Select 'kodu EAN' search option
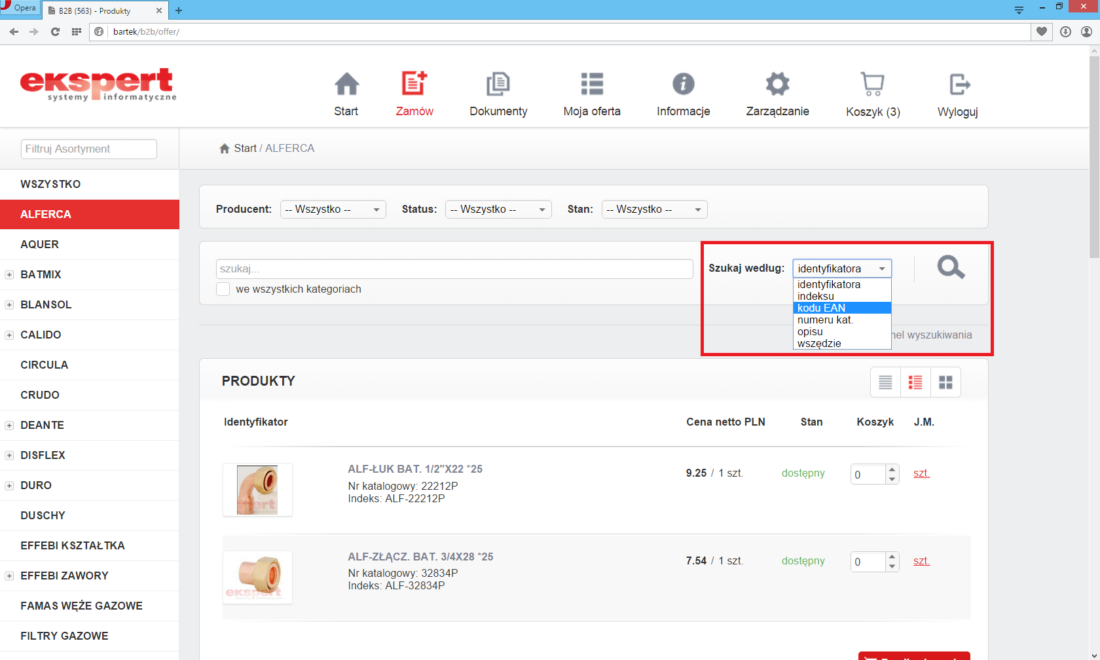The height and width of the screenshot is (660, 1100). click(x=842, y=308)
